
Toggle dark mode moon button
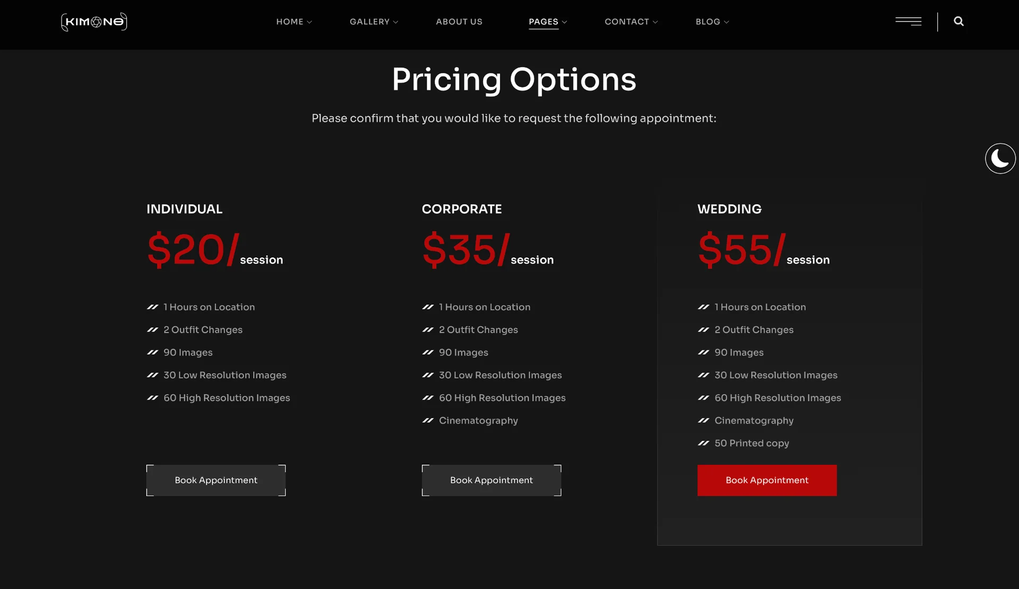[x=1000, y=158]
